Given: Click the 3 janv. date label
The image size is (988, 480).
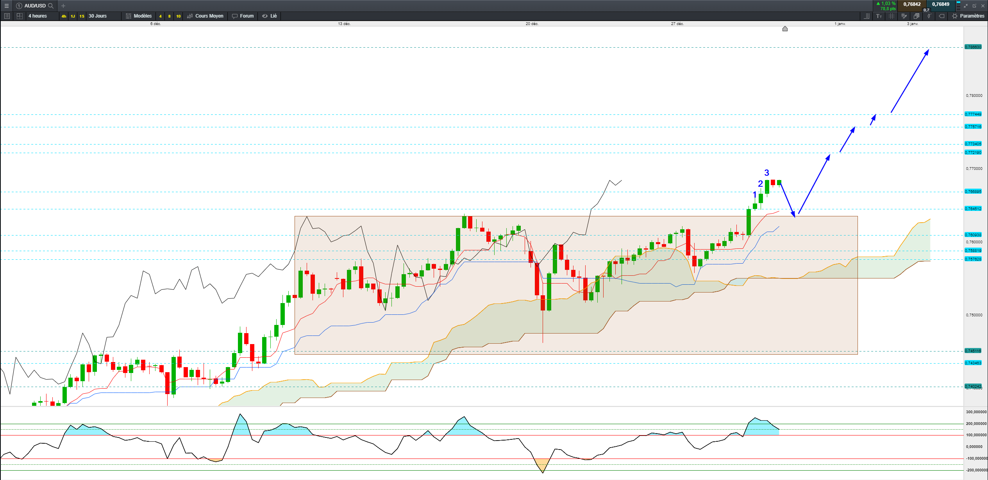Looking at the screenshot, I should [x=913, y=24].
